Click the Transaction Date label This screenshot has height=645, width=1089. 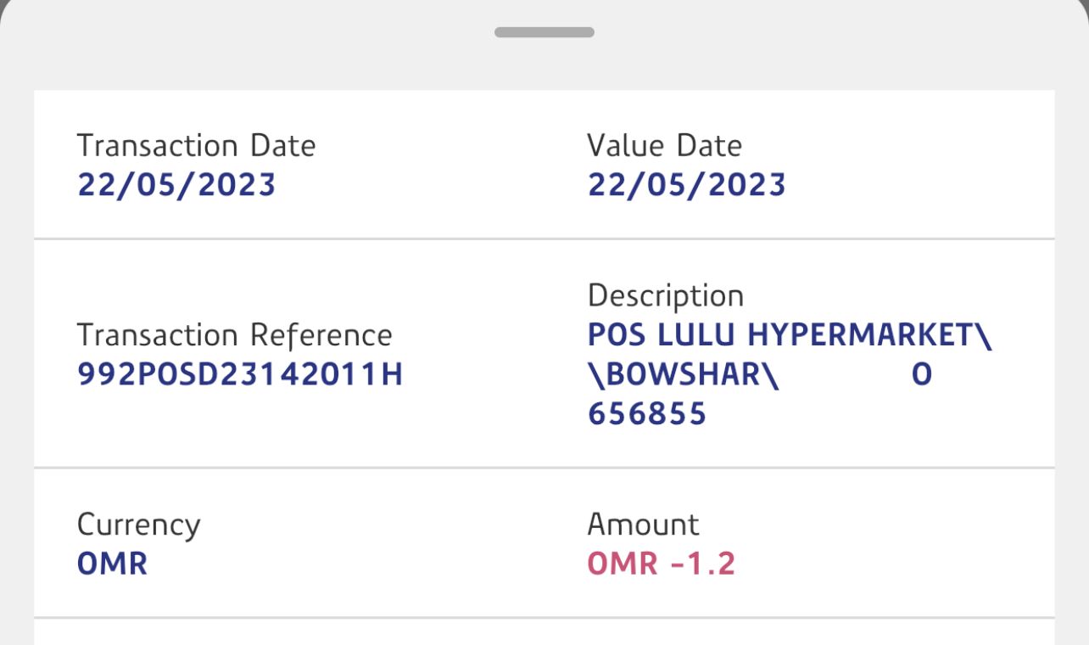coord(196,146)
